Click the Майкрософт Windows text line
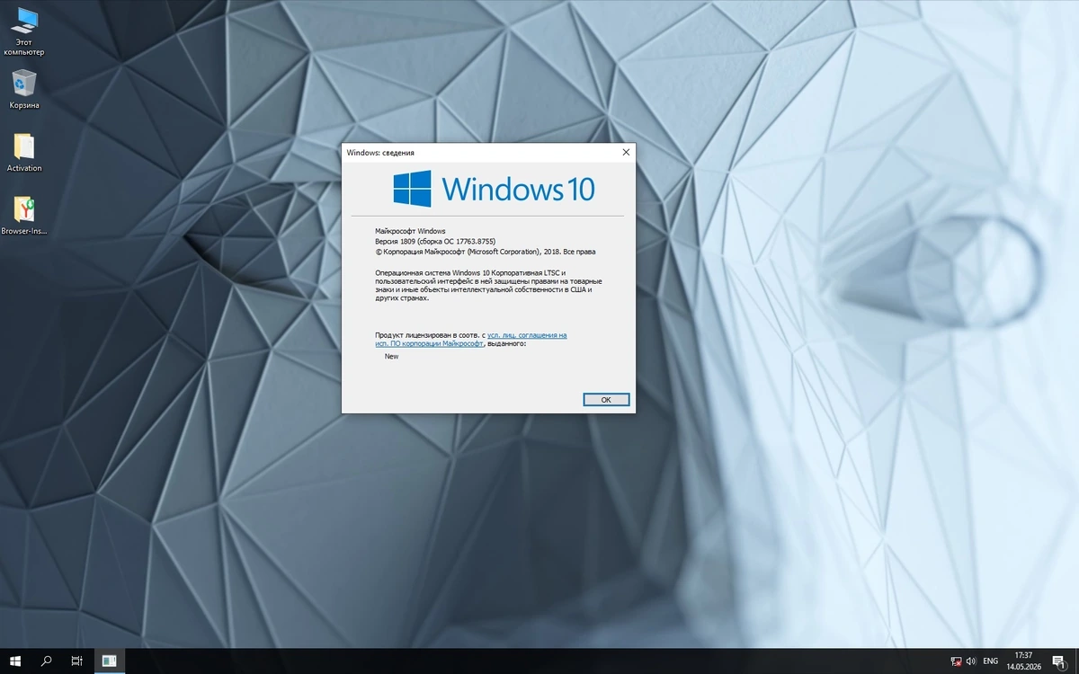Image resolution: width=1079 pixels, height=674 pixels. pos(410,231)
